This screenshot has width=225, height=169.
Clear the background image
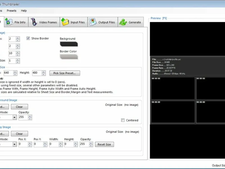[x=19, y=107]
